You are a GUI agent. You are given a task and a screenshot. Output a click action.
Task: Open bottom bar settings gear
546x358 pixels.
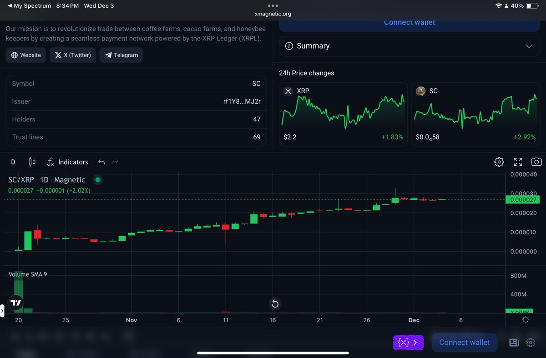(x=531, y=343)
